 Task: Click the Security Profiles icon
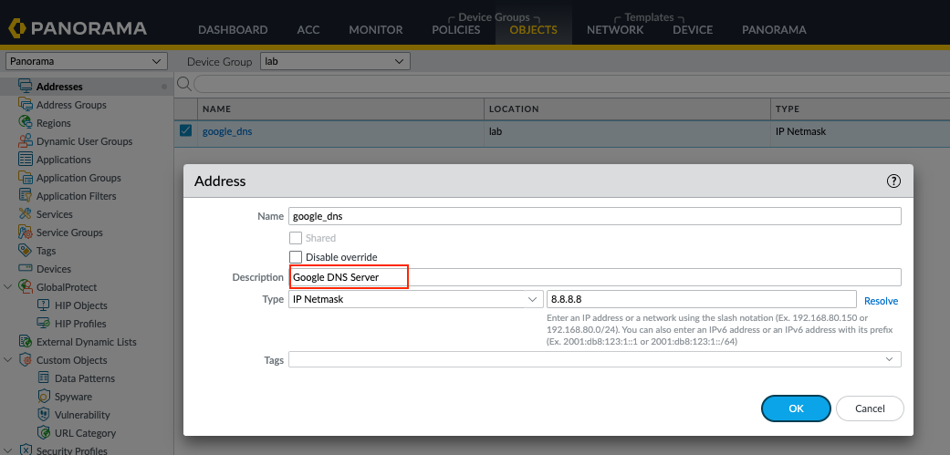26,450
